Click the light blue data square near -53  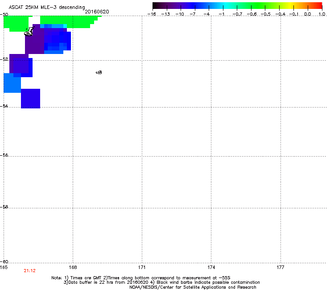click(x=12, y=83)
